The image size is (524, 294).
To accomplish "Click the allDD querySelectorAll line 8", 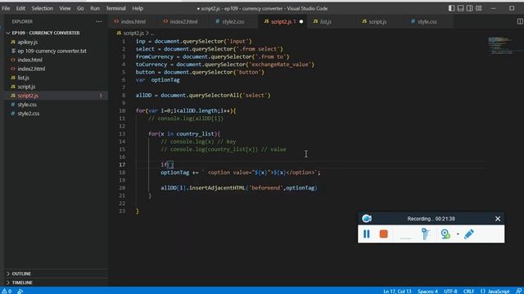I will pyautogui.click(x=203, y=96).
